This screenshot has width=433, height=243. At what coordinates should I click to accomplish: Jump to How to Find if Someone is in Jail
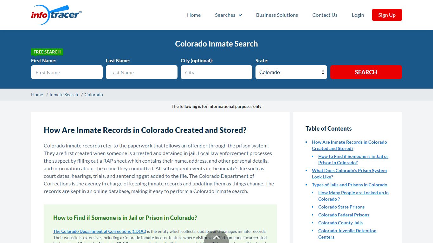[353, 159]
